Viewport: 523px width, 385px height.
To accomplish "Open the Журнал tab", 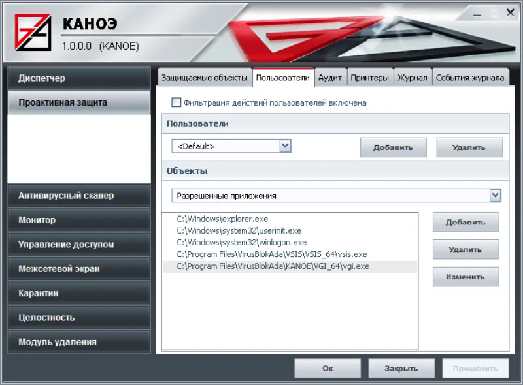I will (413, 78).
